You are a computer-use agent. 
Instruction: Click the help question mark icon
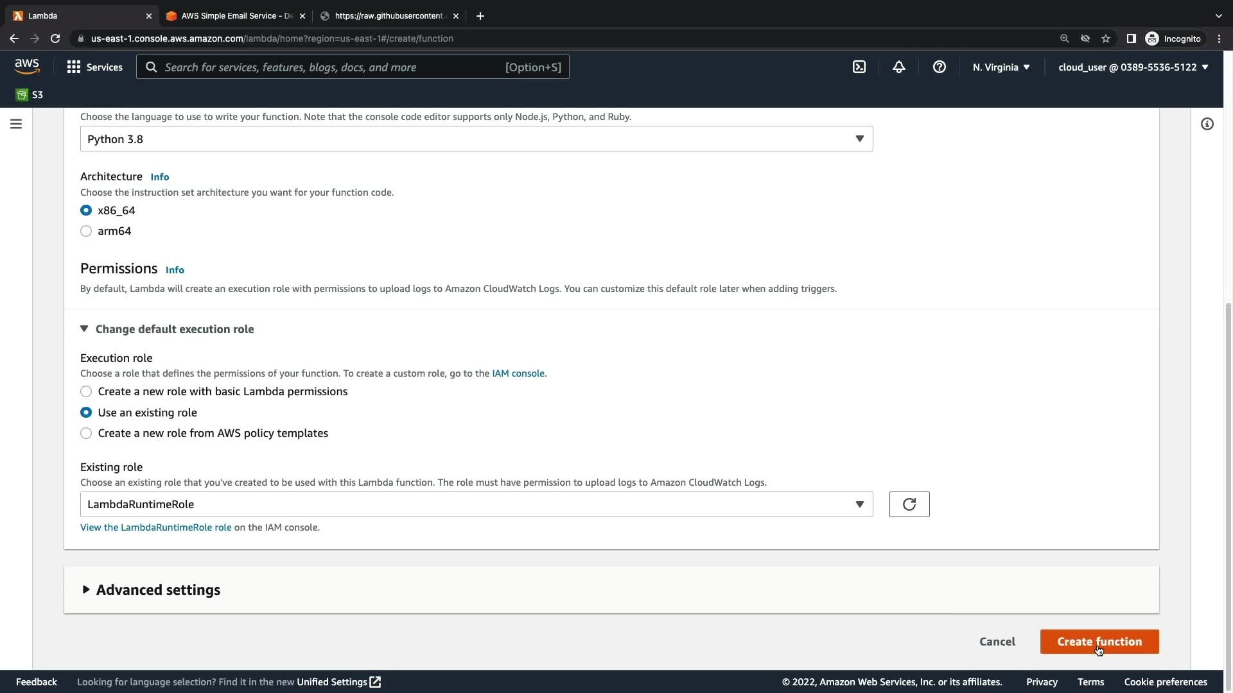coord(939,67)
